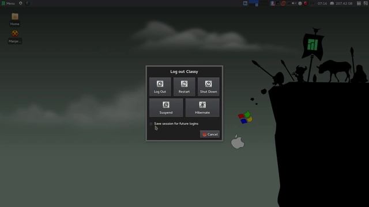Open the Menu button in top panel
369x207 pixels.
[8, 3]
